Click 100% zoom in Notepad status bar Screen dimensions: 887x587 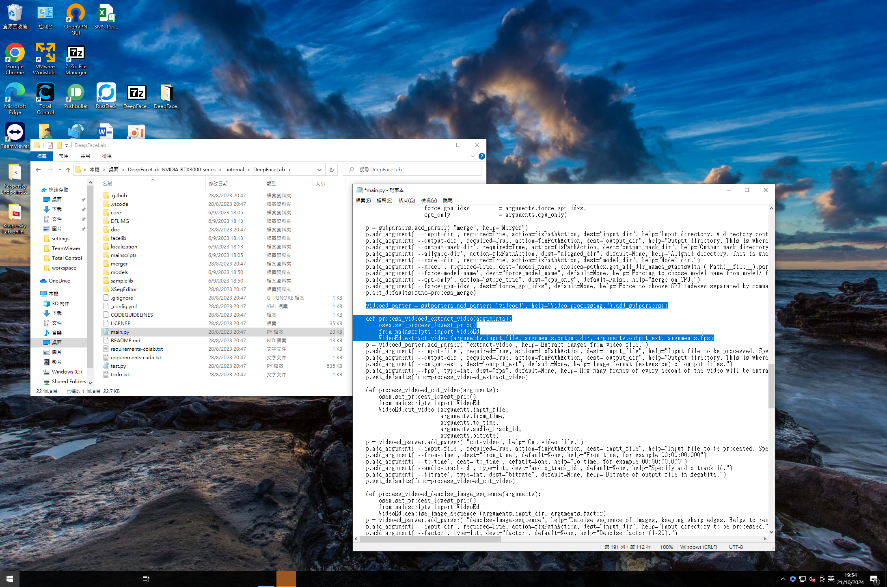666,547
